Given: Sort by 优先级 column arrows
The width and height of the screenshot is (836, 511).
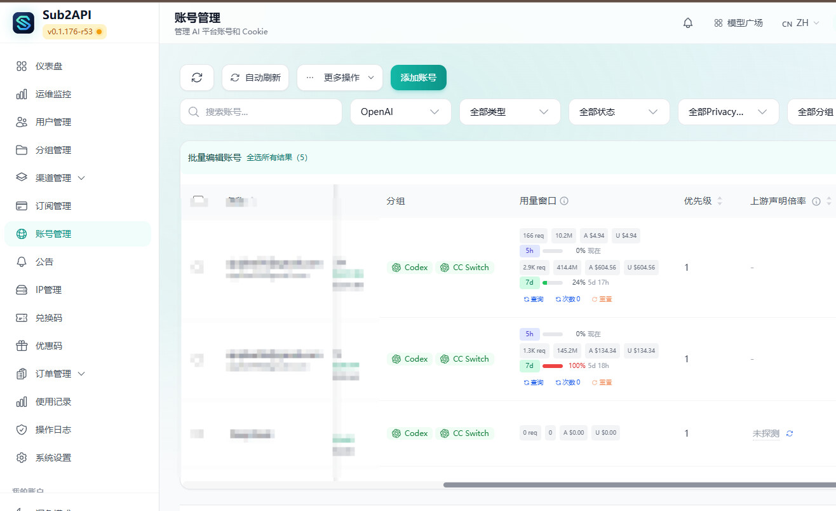Looking at the screenshot, I should tap(720, 201).
